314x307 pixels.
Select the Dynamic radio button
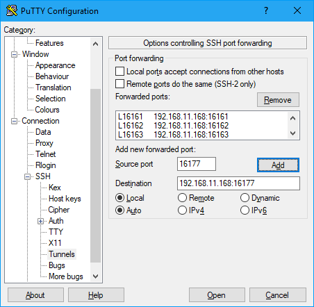(245, 198)
